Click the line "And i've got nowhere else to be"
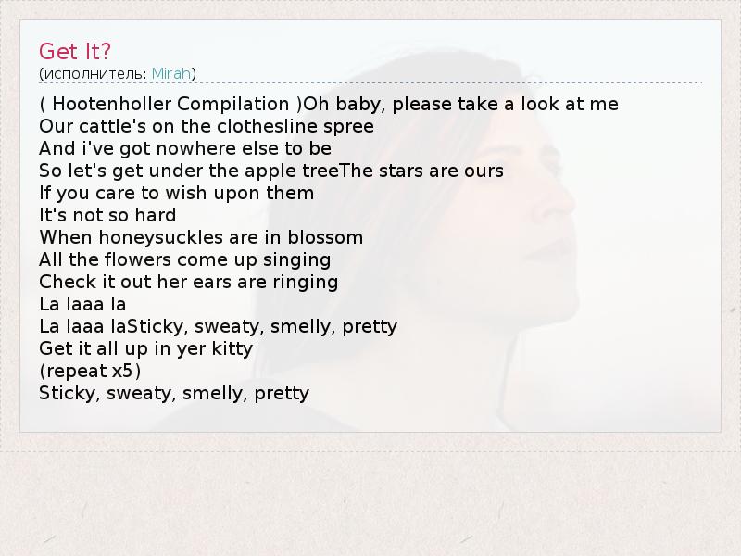 (185, 148)
